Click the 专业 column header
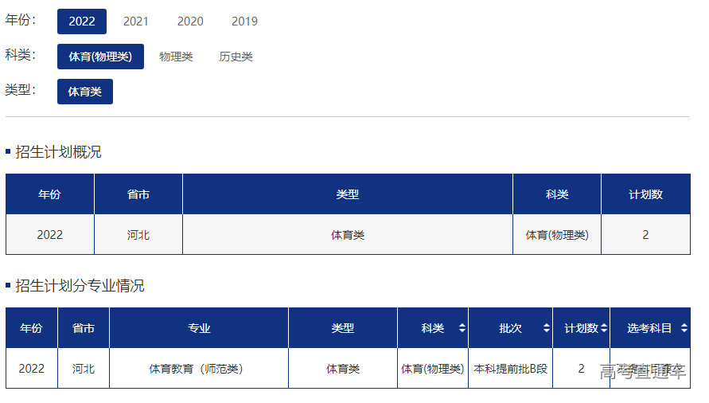 point(199,328)
